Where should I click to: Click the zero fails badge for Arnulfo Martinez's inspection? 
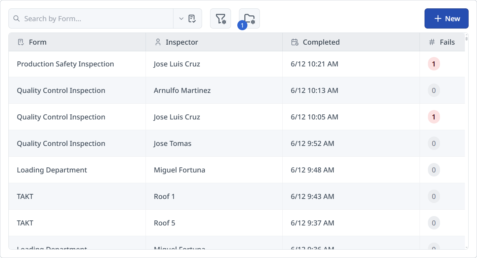(433, 90)
